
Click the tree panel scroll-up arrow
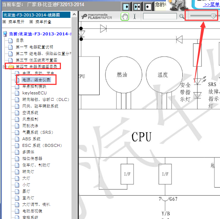74,14
